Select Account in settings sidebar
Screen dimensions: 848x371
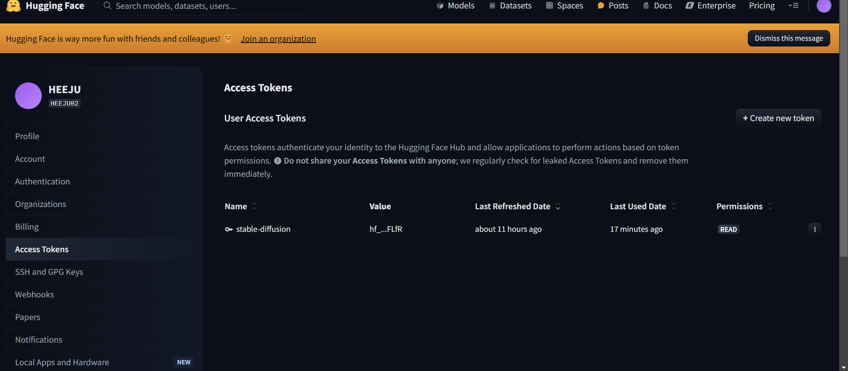tap(104, 159)
